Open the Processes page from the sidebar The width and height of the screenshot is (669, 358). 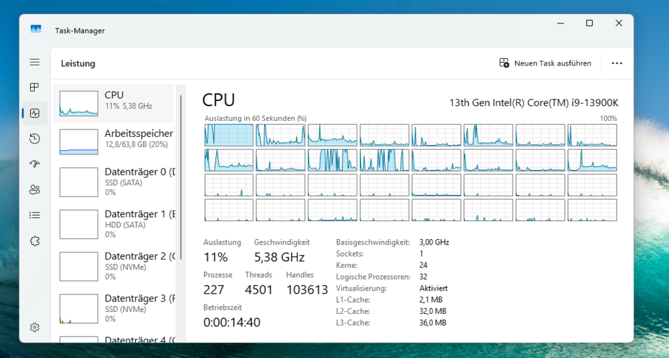coord(35,87)
